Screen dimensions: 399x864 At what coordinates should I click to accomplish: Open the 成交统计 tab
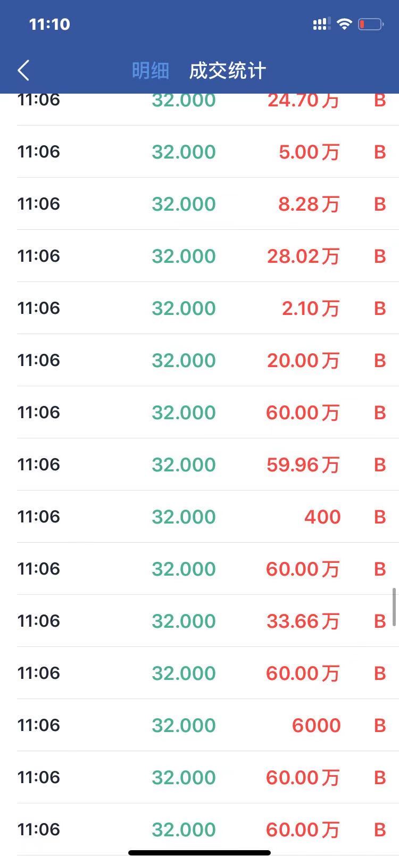coord(228,70)
